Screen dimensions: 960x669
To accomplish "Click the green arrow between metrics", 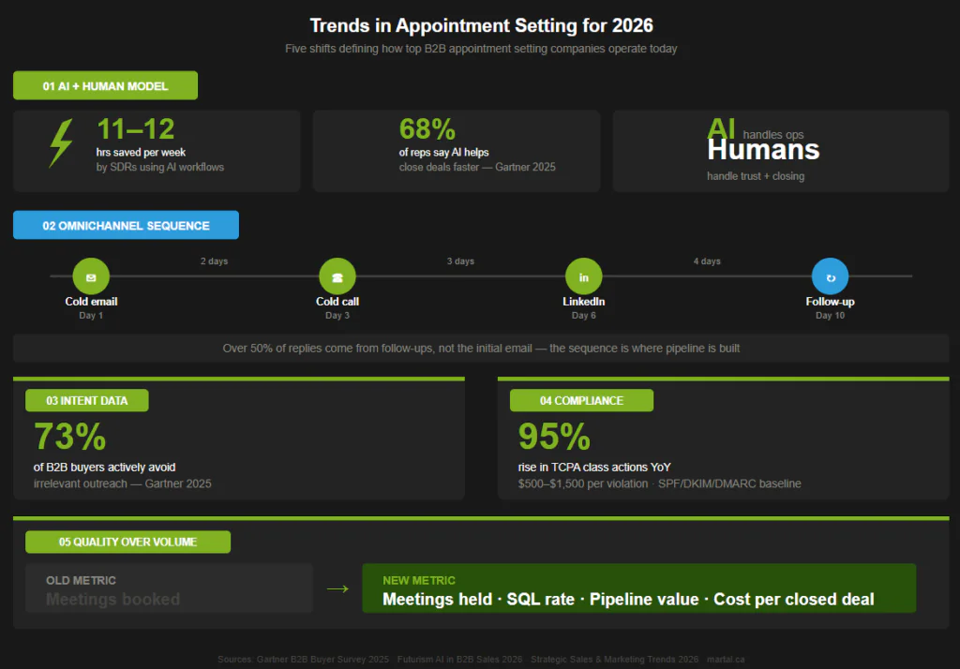I will pyautogui.click(x=337, y=588).
